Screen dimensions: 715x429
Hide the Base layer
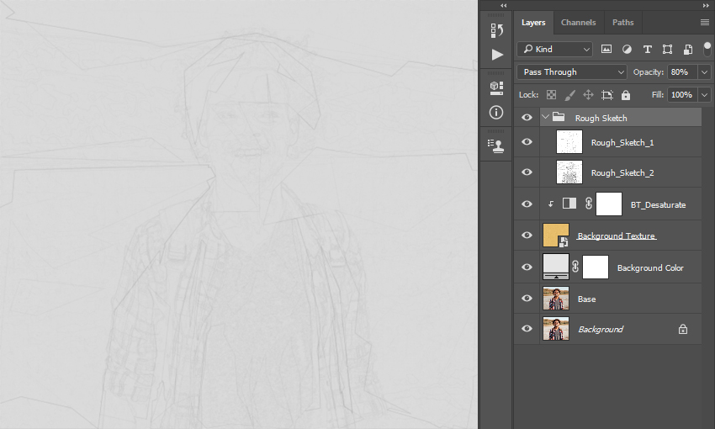(527, 298)
